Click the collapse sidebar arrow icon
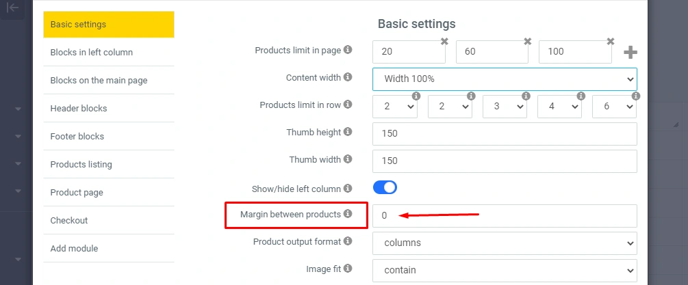This screenshot has height=285, width=688. [x=12, y=8]
